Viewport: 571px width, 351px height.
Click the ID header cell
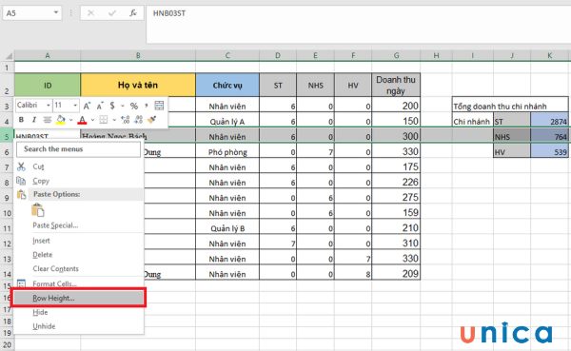coord(48,86)
